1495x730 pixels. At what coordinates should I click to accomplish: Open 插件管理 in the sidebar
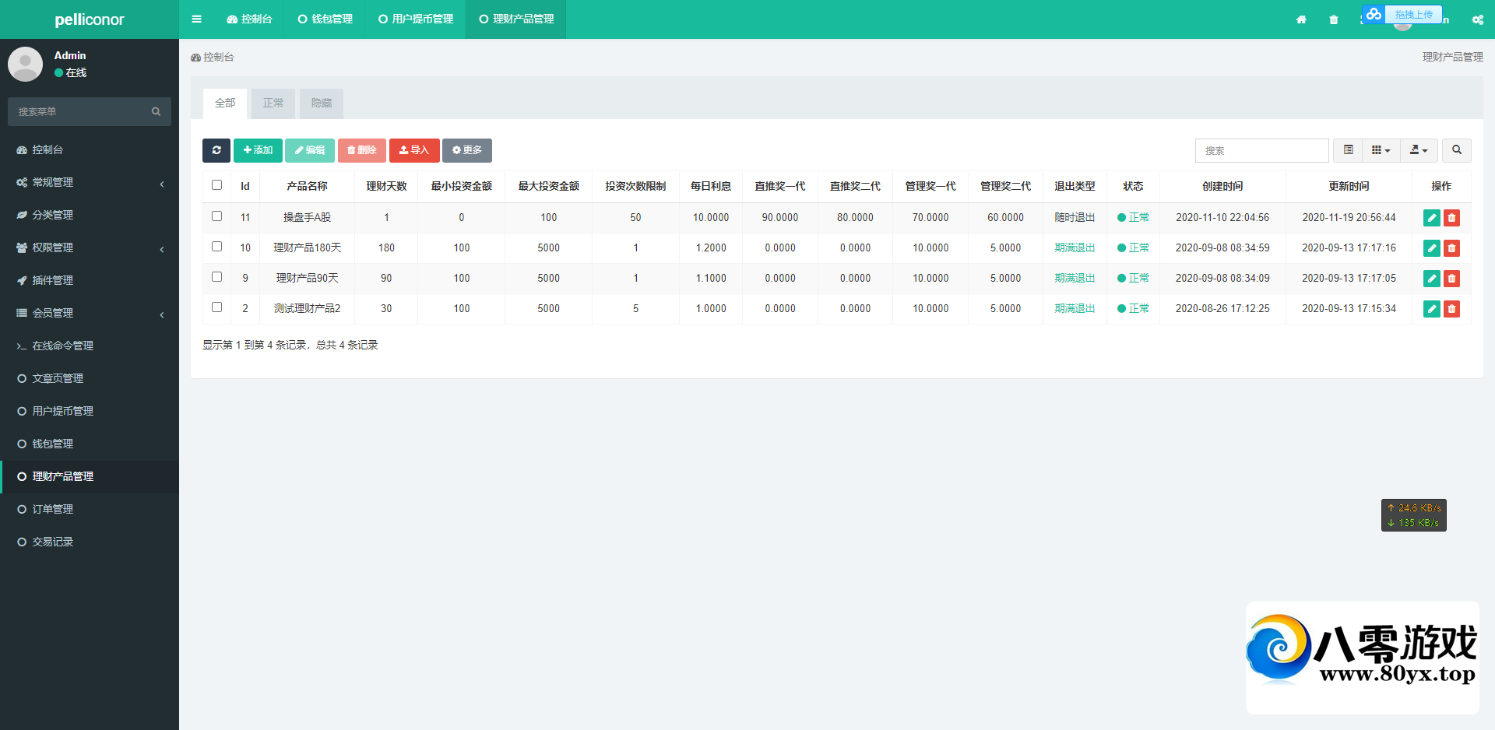[90, 280]
